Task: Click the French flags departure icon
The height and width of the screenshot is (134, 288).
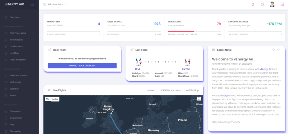Action: (x=138, y=62)
